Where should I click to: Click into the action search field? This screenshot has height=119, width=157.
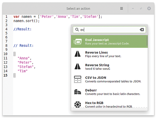pos(109,30)
